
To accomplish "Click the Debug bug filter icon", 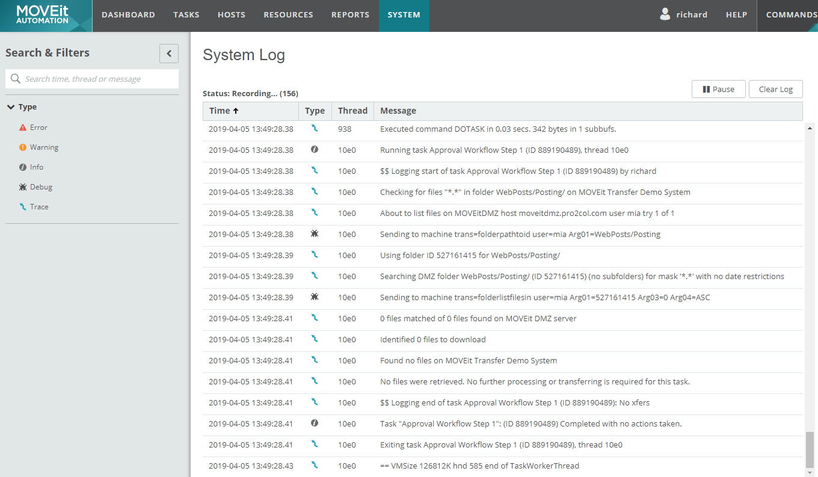I will 23,187.
